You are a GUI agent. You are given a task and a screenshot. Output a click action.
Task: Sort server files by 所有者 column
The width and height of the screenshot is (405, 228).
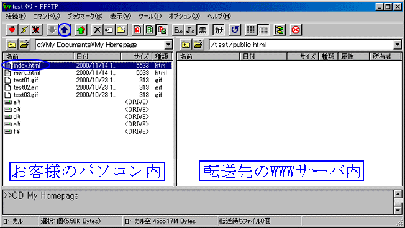[x=385, y=56]
